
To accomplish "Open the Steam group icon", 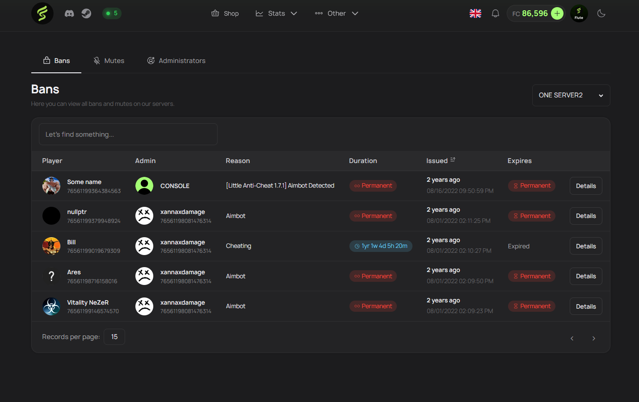I will [86, 13].
